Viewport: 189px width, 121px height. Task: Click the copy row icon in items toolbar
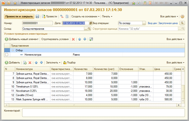click(x=25, y=63)
